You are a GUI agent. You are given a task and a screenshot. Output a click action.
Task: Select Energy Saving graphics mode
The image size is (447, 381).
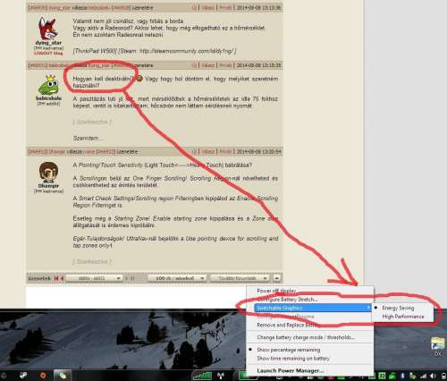[403, 308]
